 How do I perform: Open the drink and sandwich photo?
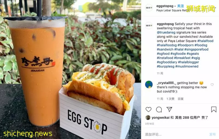pyautogui.click(x=71, y=69)
